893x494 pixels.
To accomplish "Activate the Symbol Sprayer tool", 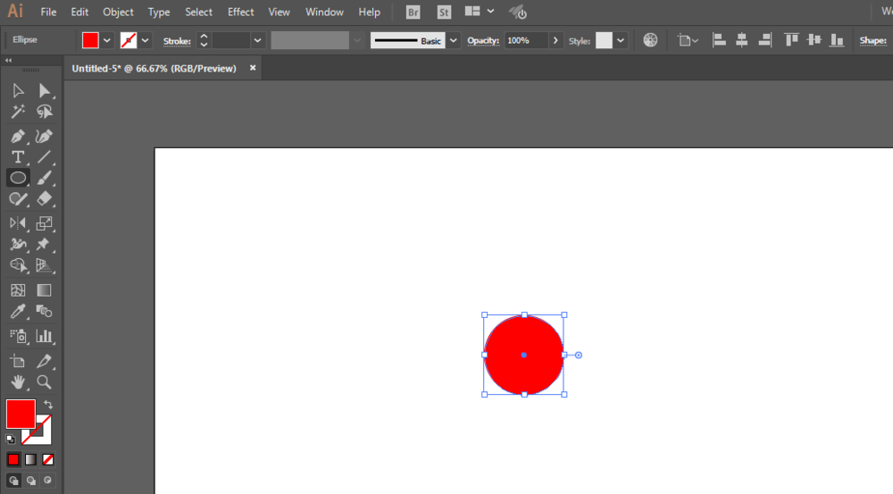I will [18, 336].
